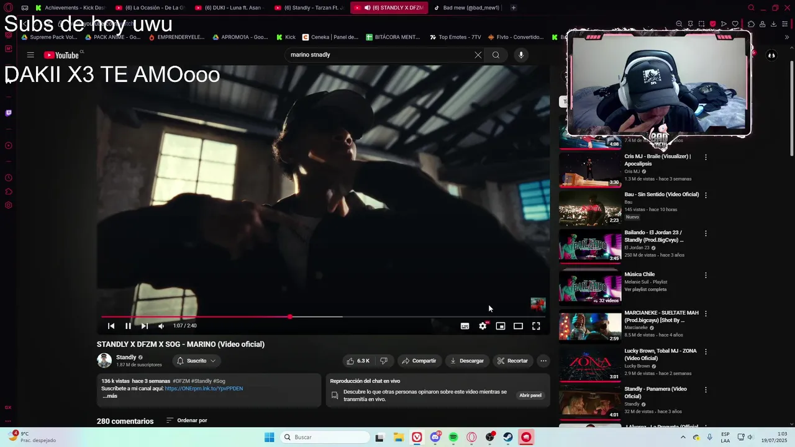
Task: Open Steam from the taskbar
Action: 508,437
